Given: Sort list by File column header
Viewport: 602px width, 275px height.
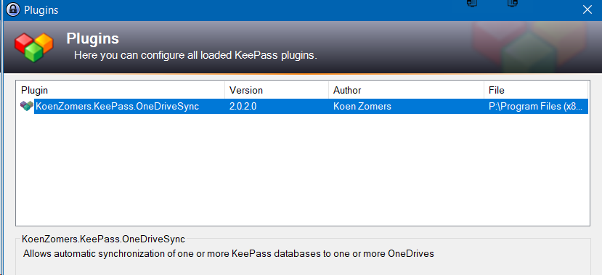Looking at the screenshot, I should 536,90.
